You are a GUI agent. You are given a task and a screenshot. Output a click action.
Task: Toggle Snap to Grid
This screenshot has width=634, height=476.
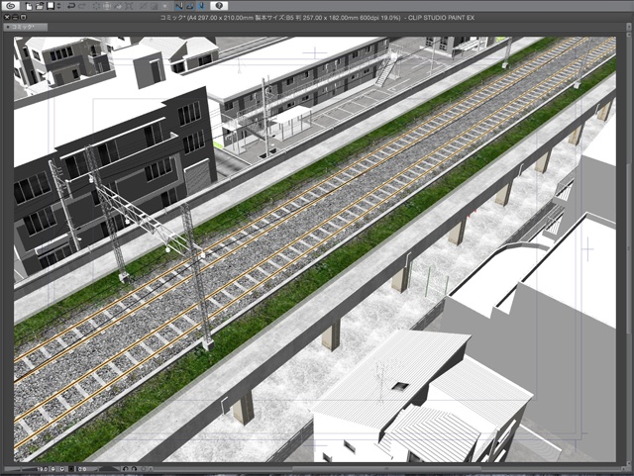[201, 6]
